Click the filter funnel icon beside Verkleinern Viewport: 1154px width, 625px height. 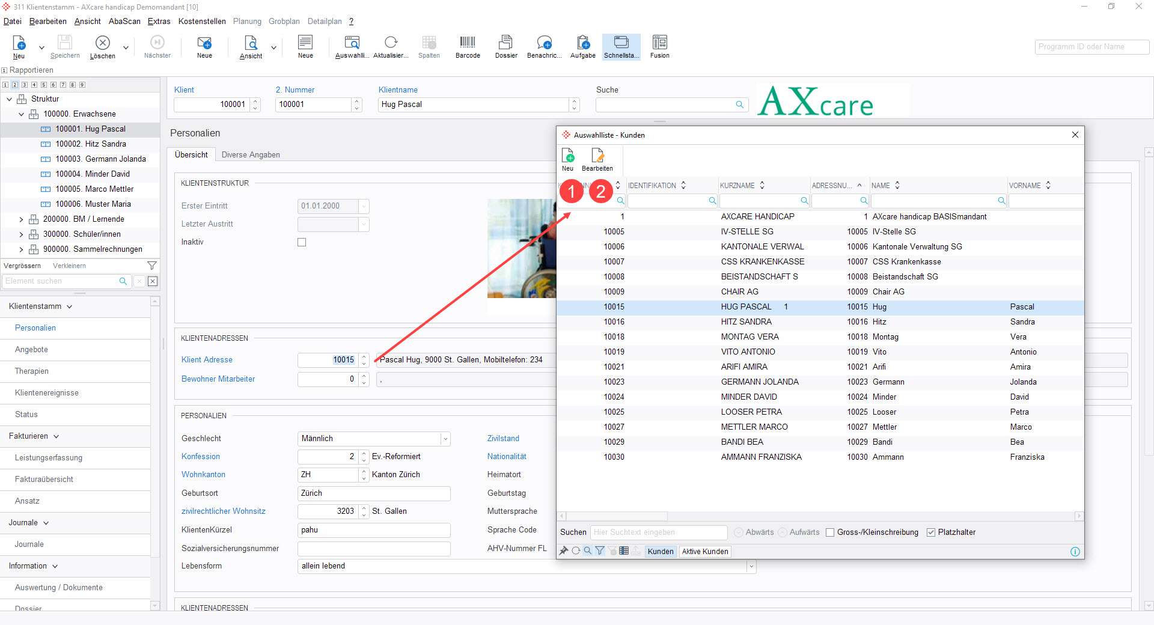152,266
